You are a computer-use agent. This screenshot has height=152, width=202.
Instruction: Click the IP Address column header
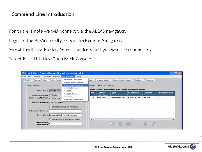[135, 94]
